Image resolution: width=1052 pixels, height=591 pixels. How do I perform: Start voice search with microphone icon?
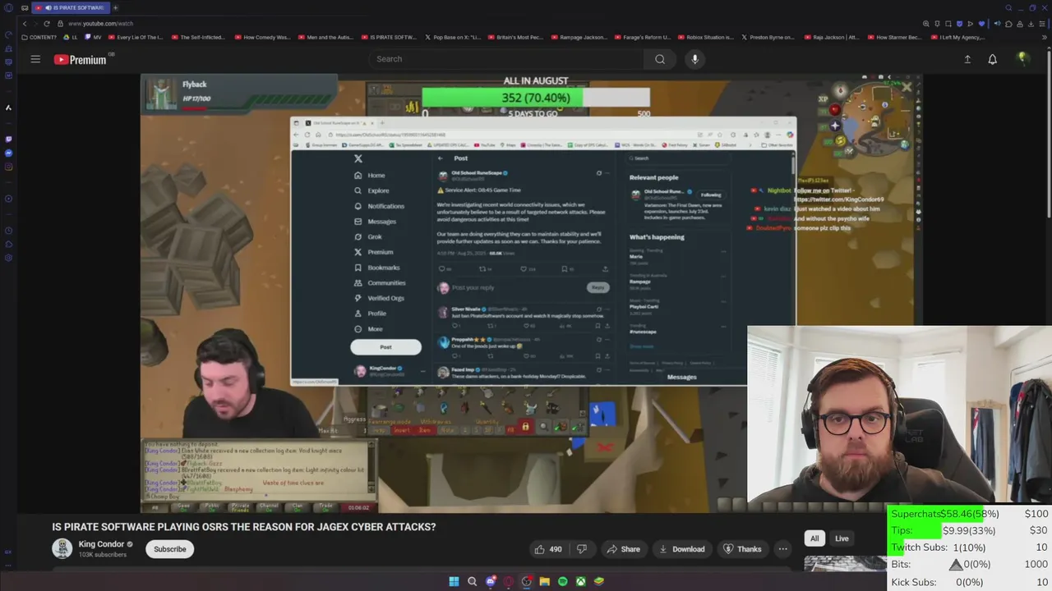pos(694,59)
